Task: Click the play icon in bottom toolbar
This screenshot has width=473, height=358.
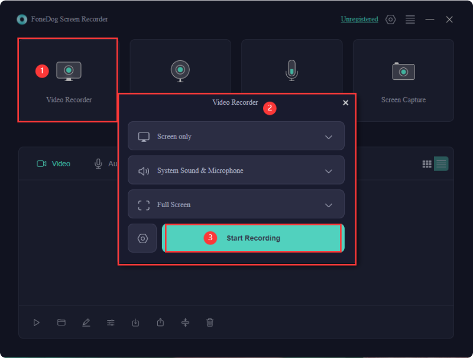Action: (x=37, y=322)
